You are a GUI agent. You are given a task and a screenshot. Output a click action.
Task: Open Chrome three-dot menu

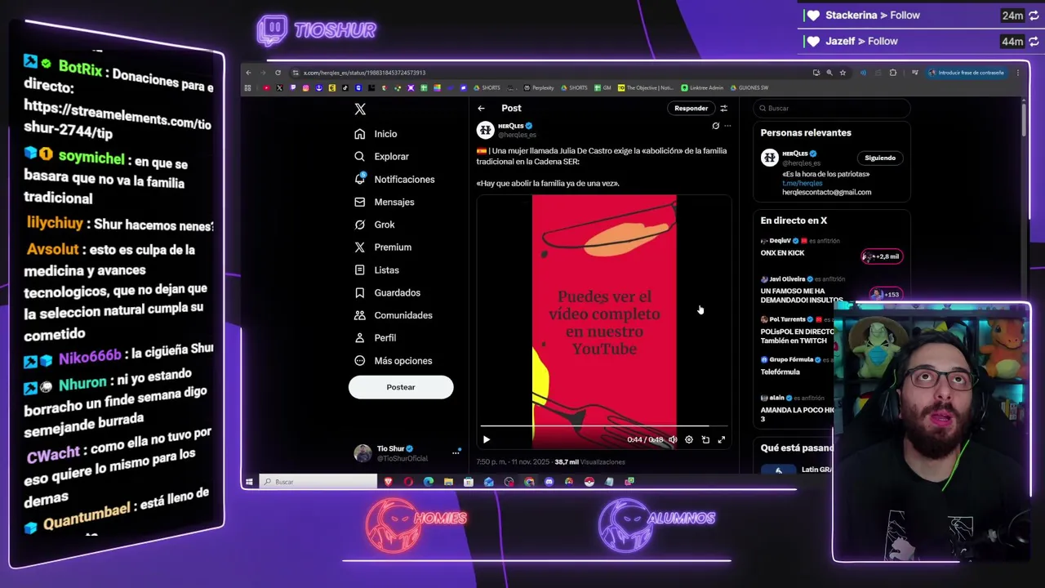click(1017, 73)
